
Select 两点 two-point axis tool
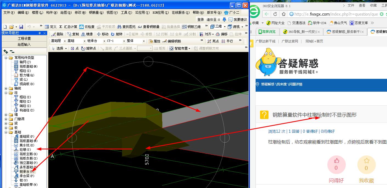pos(213,41)
